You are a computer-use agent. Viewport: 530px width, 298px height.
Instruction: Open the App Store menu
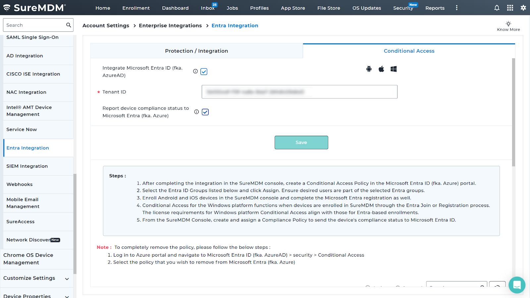(x=293, y=8)
